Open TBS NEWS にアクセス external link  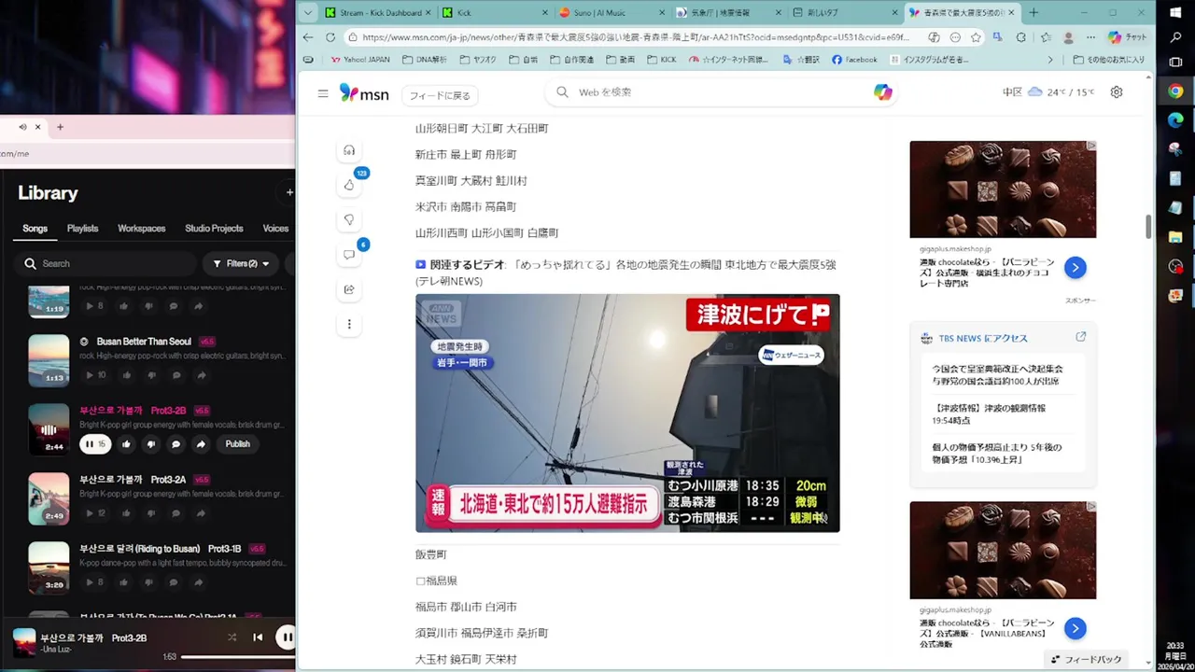[x=1081, y=337]
